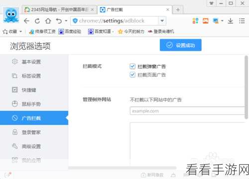Open the last bookmark with red icon
This screenshot has height=179, width=249.
(x=161, y=31)
